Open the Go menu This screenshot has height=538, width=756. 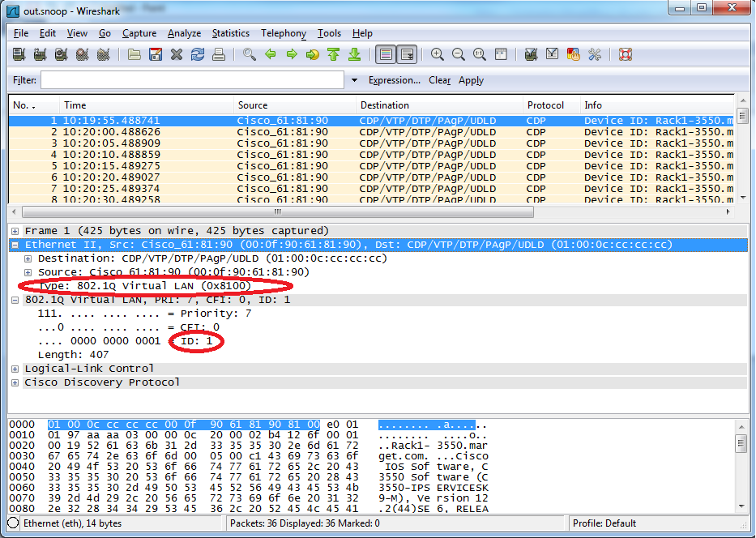[105, 33]
